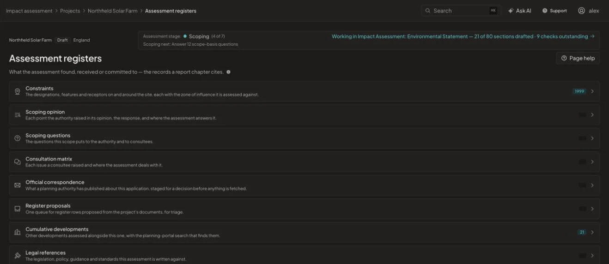Click the 'Assessment stage:' label
Image resolution: width=609 pixels, height=264 pixels.
coord(162,36)
